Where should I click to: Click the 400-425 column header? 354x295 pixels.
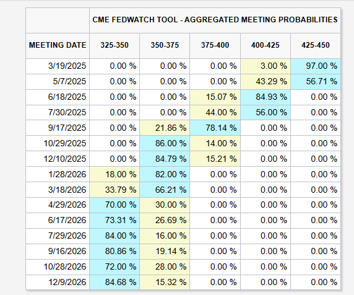pos(265,45)
